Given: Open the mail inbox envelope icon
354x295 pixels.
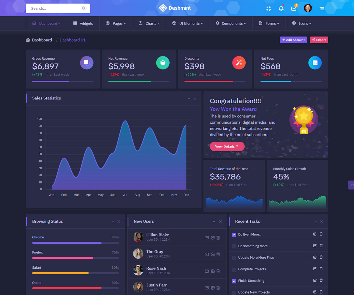Looking at the screenshot, I should [294, 9].
